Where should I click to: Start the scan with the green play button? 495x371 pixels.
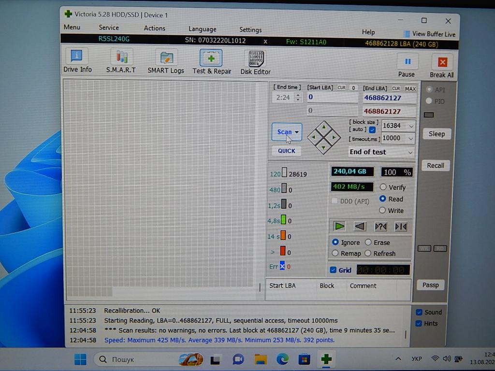(339, 226)
